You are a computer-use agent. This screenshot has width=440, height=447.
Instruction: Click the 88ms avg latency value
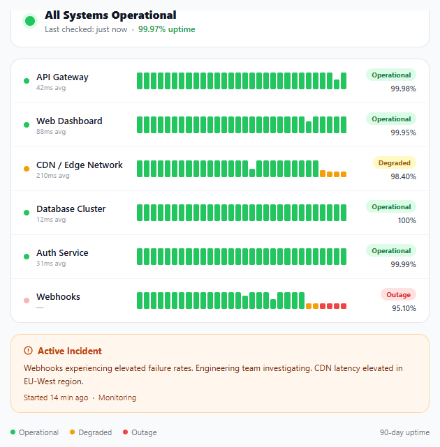(x=51, y=132)
